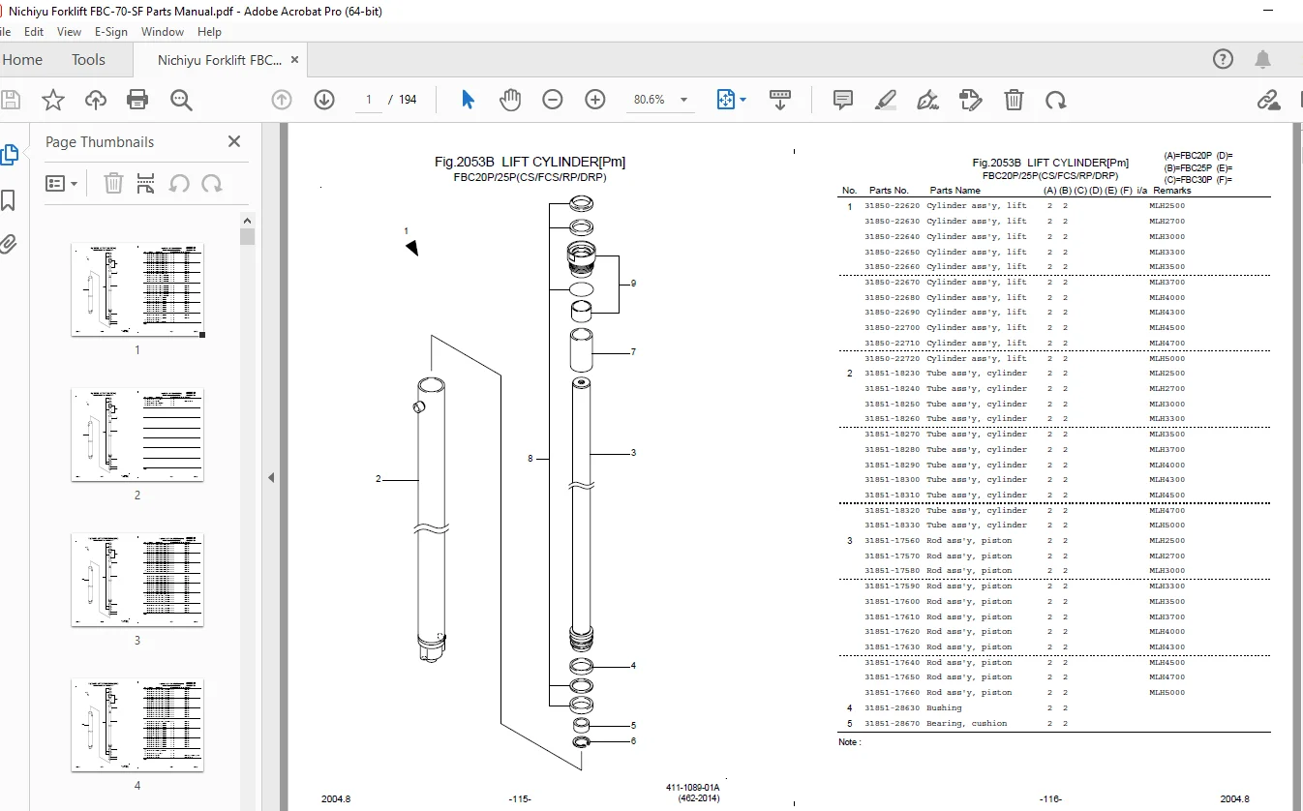Open the E-Sign menu
This screenshot has height=811, width=1303.
click(x=111, y=32)
